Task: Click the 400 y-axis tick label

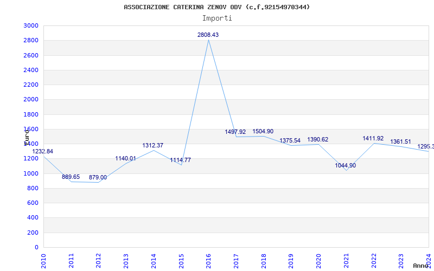Action: pyautogui.click(x=33, y=218)
